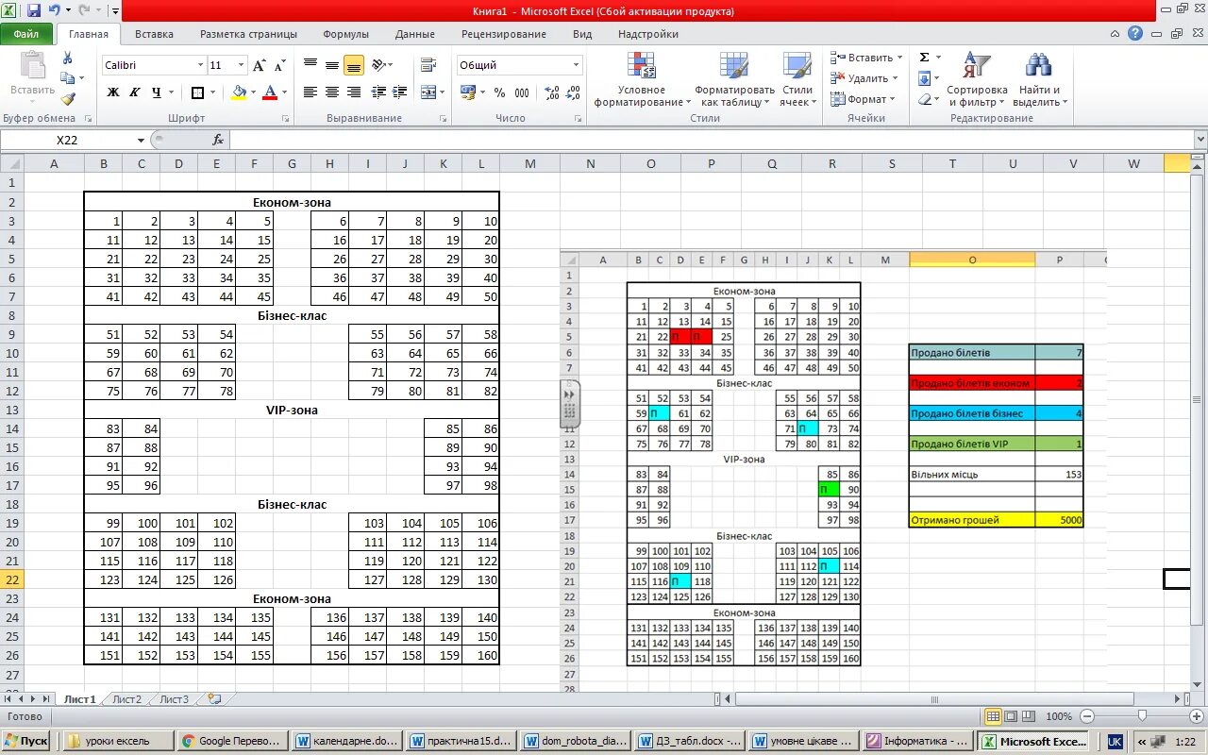Click Формат button in Ячейки group
1208x755 pixels.
(x=864, y=99)
